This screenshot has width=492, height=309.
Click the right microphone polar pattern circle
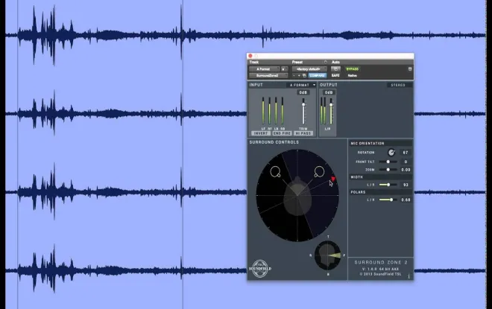coord(319,172)
